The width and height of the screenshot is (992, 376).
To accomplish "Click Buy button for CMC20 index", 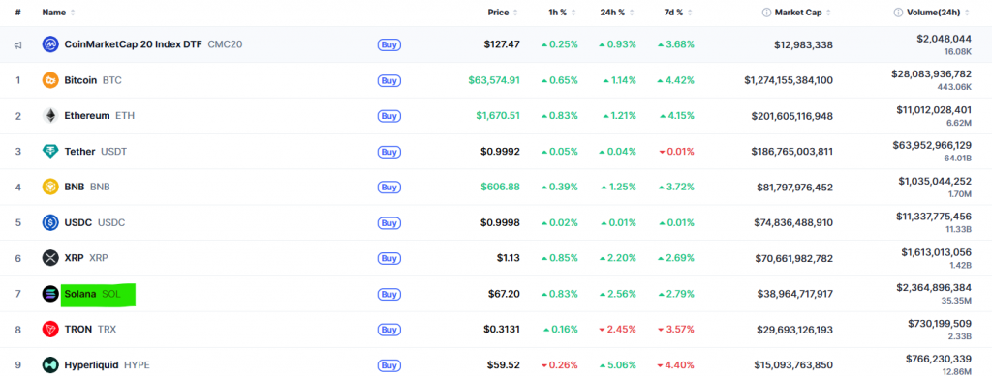I will 389,44.
